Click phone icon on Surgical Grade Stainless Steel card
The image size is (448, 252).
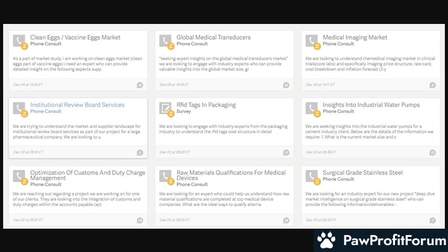click(312, 176)
